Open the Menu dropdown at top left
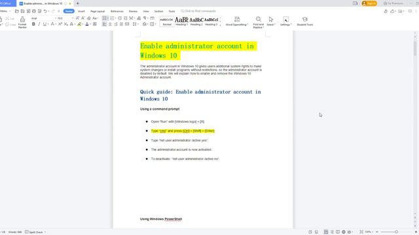The width and height of the screenshot is (419, 235). (x=5, y=11)
